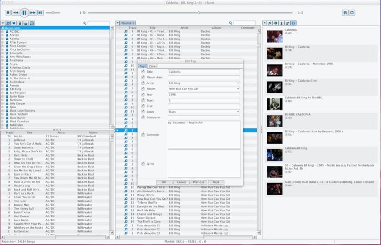Sort playlist by the Album column header

[216, 28]
